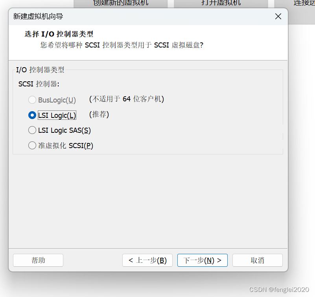Click the SCSI 控制器: label
Image resolution: width=315 pixels, height=297 pixels.
[39, 84]
